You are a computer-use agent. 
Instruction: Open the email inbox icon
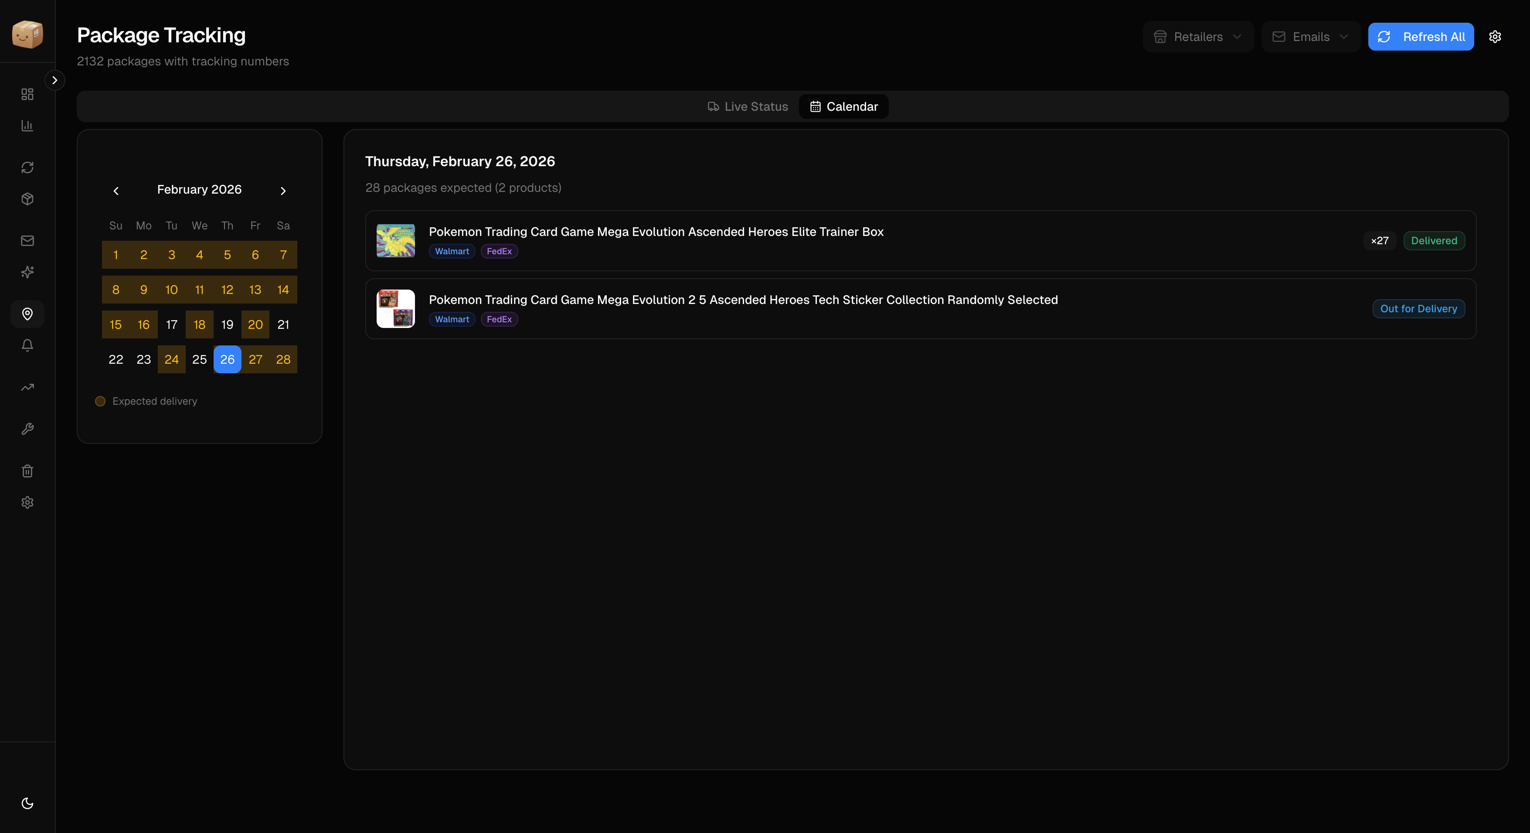pyautogui.click(x=27, y=241)
